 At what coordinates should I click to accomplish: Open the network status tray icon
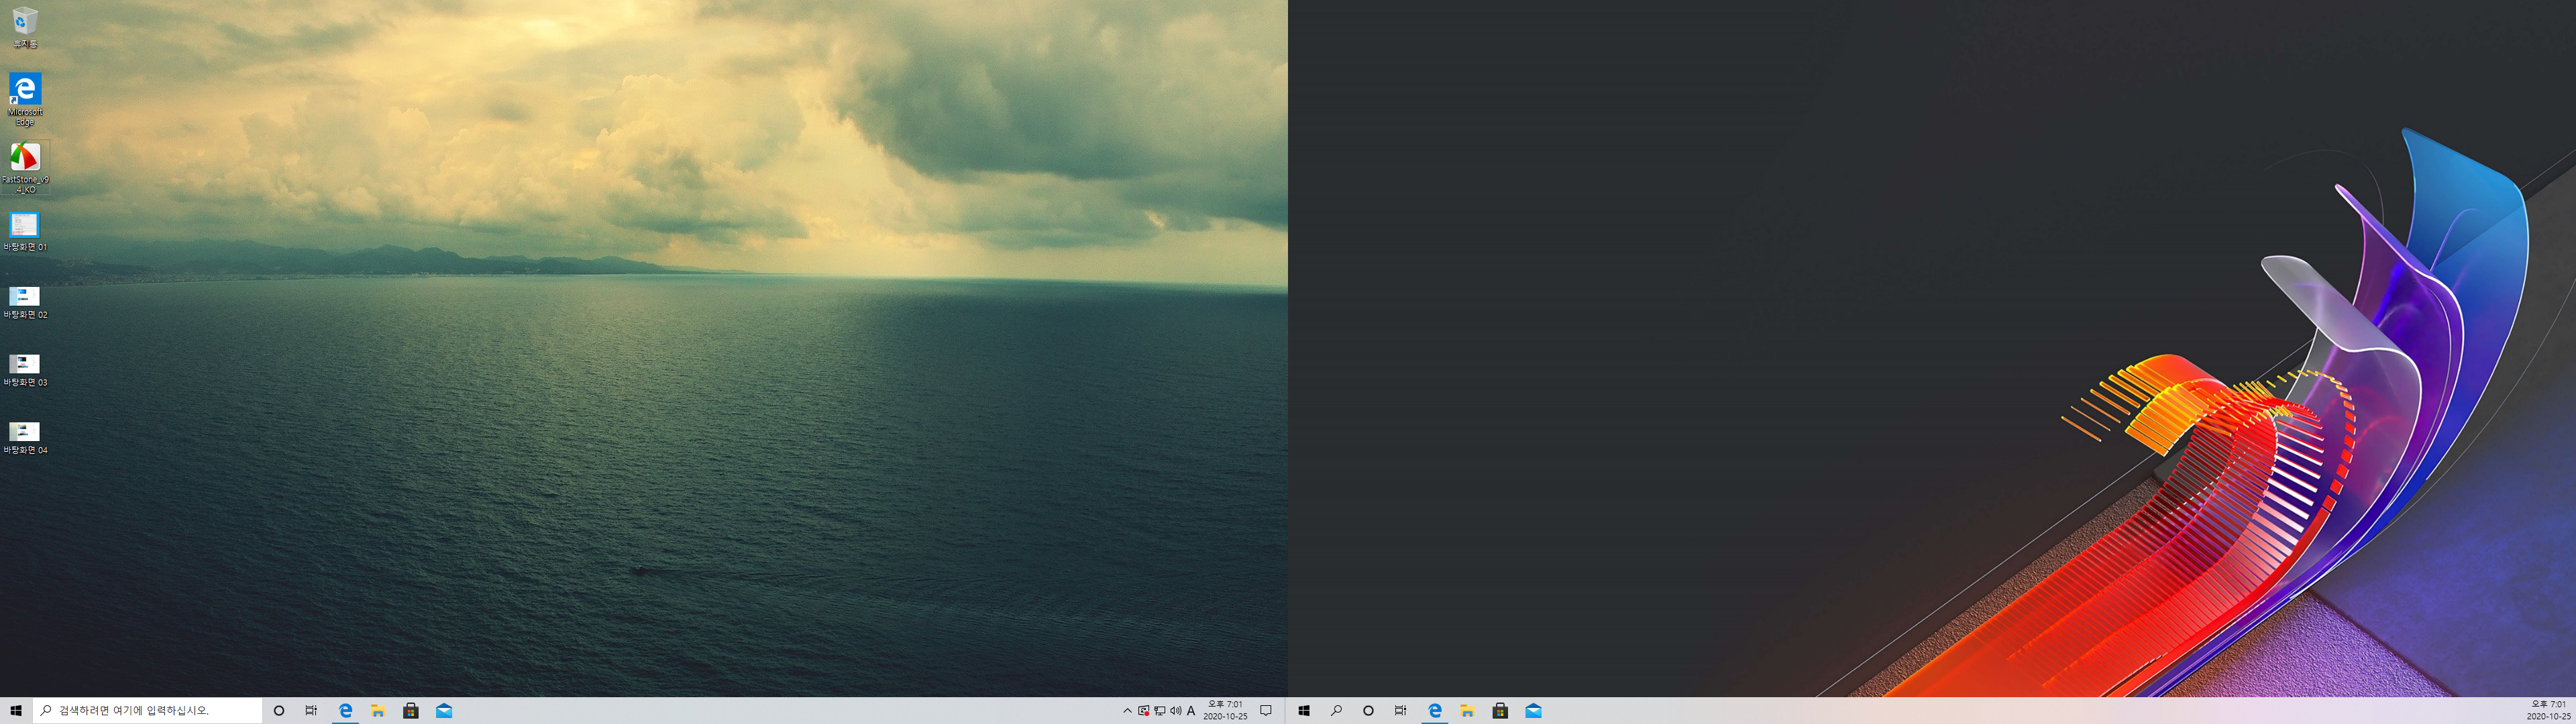pyautogui.click(x=1159, y=711)
